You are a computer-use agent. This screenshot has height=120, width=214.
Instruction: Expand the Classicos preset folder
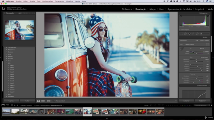click(x=7, y=52)
